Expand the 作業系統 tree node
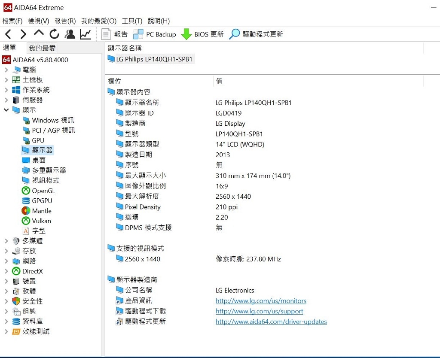The image size is (440, 358). click(6, 90)
